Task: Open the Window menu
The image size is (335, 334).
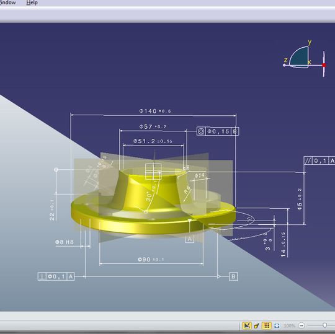Action: tap(7, 2)
